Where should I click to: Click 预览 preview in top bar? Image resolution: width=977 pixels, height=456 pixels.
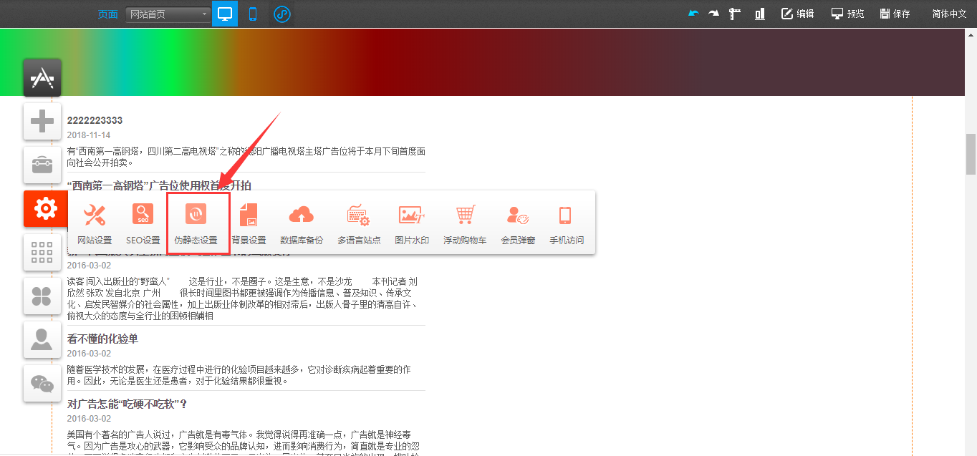pyautogui.click(x=847, y=14)
